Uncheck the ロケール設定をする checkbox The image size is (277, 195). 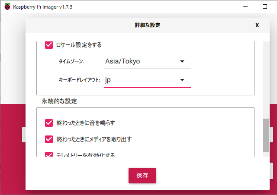(49, 45)
